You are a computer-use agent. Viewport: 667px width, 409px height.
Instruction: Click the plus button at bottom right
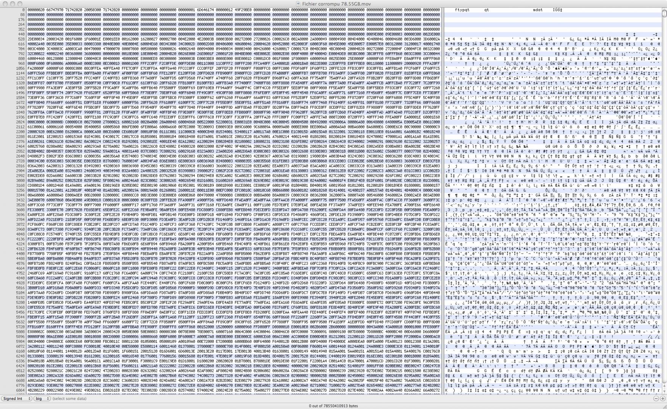point(662,398)
